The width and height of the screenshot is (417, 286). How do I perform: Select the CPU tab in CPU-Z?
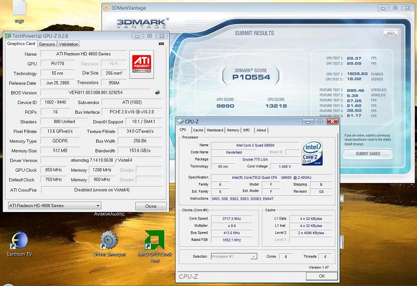coord(183,130)
